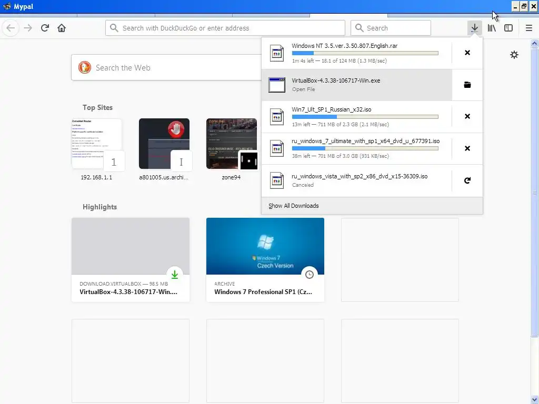This screenshot has height=404, width=539.
Task: Open the VirtualBox-4.3.38-106717-Win.exe download entry
Action: click(x=357, y=85)
